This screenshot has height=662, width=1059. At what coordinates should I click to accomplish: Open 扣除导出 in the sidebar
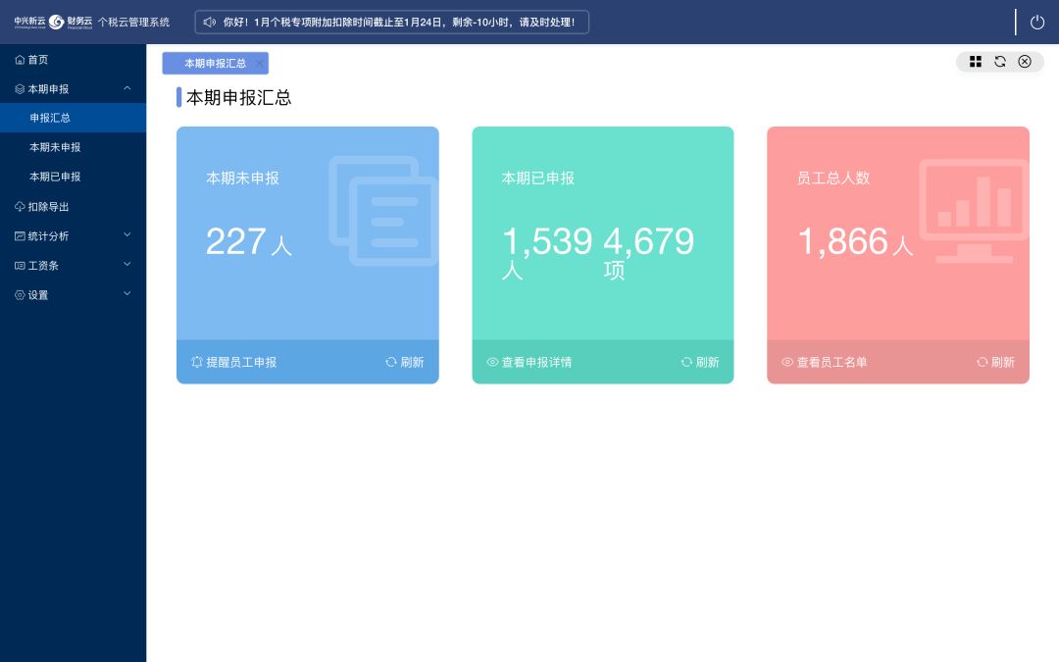click(73, 207)
